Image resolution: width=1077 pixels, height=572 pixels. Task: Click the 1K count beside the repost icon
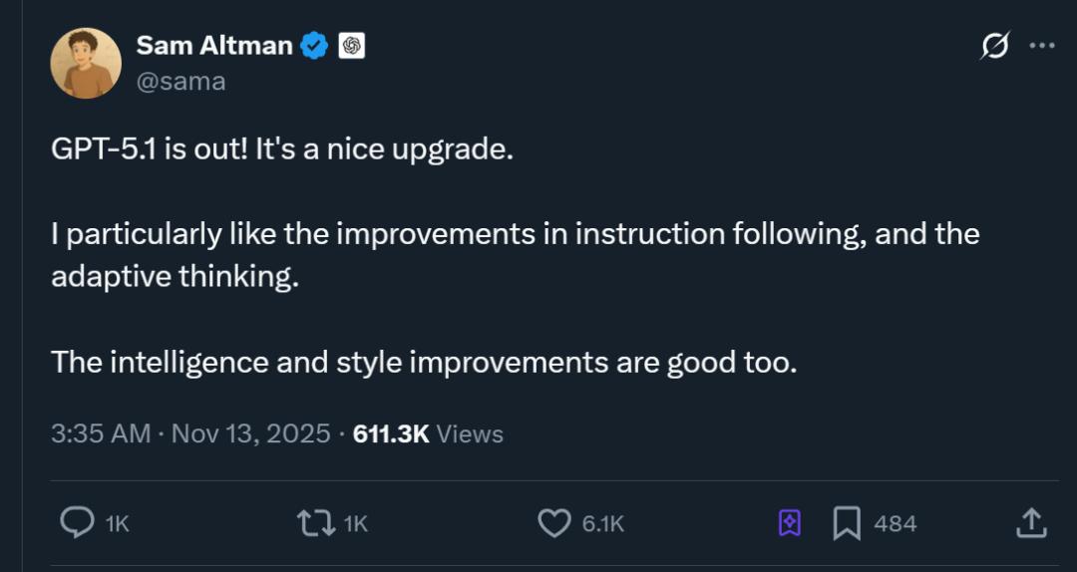click(x=355, y=524)
